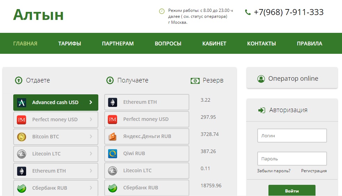Viewport: 342px width, 196px height.
Task: Click the Qiwi logo icon
Action: (113, 153)
